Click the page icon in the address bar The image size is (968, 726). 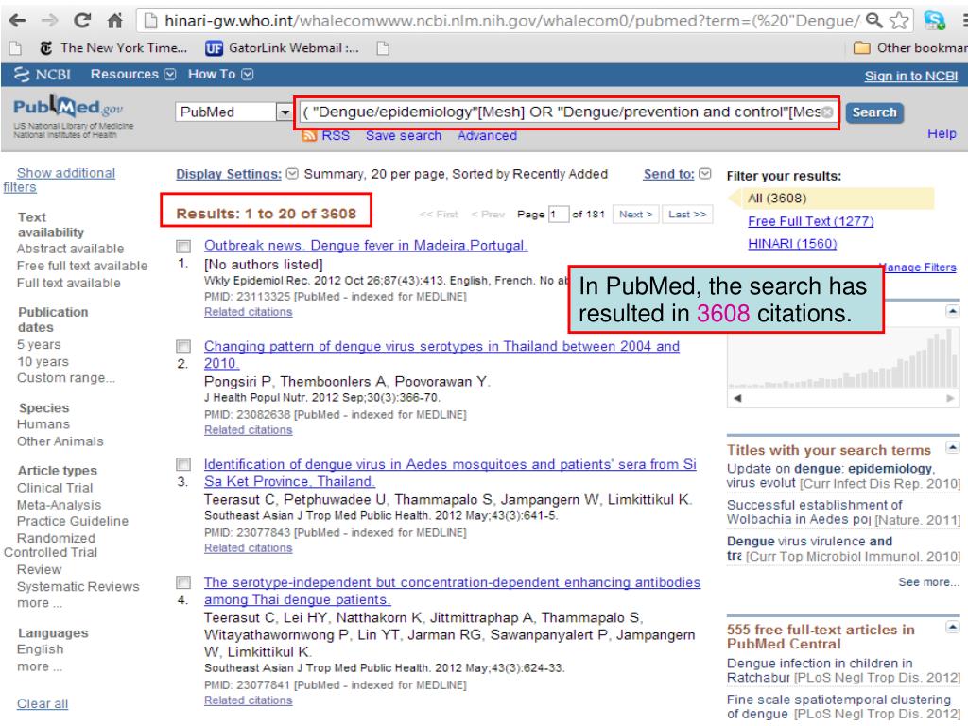149,21
